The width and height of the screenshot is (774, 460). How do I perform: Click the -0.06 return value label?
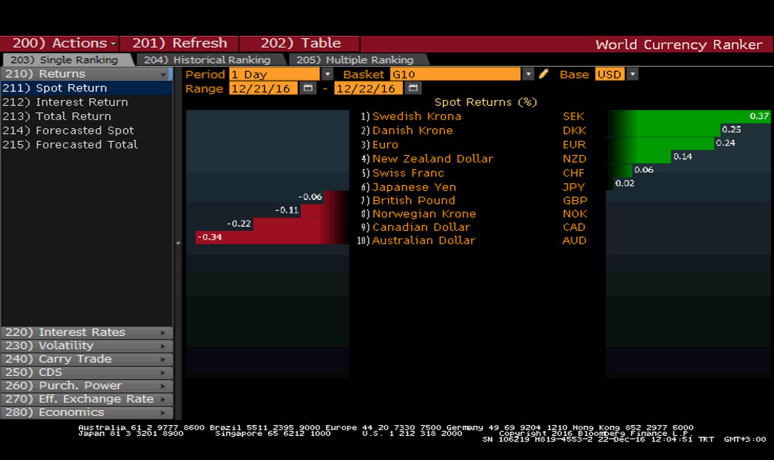pos(311,197)
